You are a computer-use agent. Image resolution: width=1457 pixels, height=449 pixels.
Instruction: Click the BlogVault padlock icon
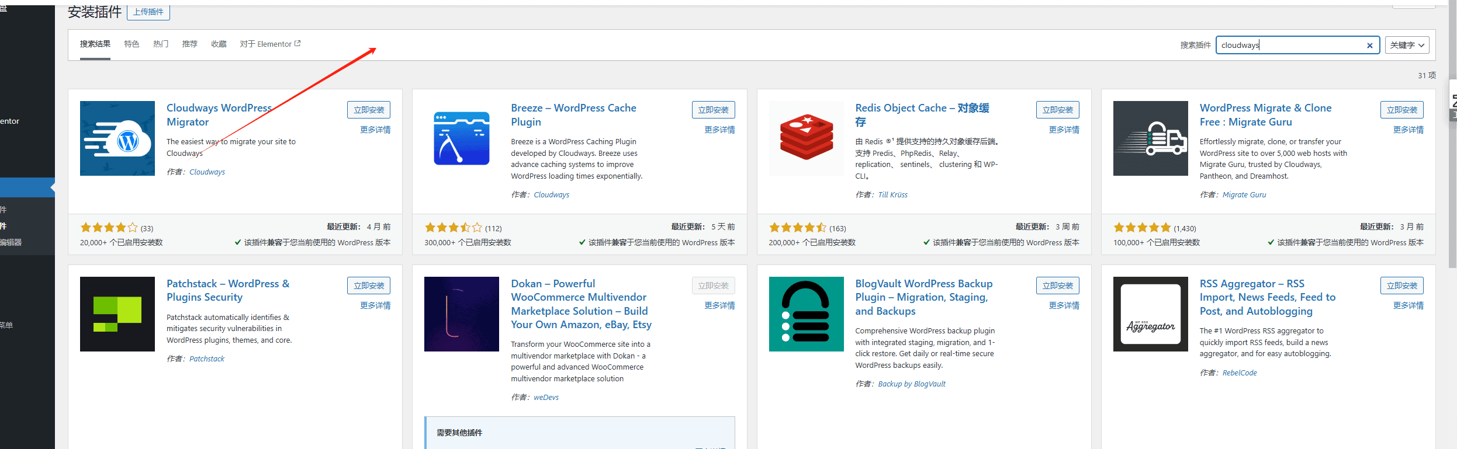tap(806, 314)
